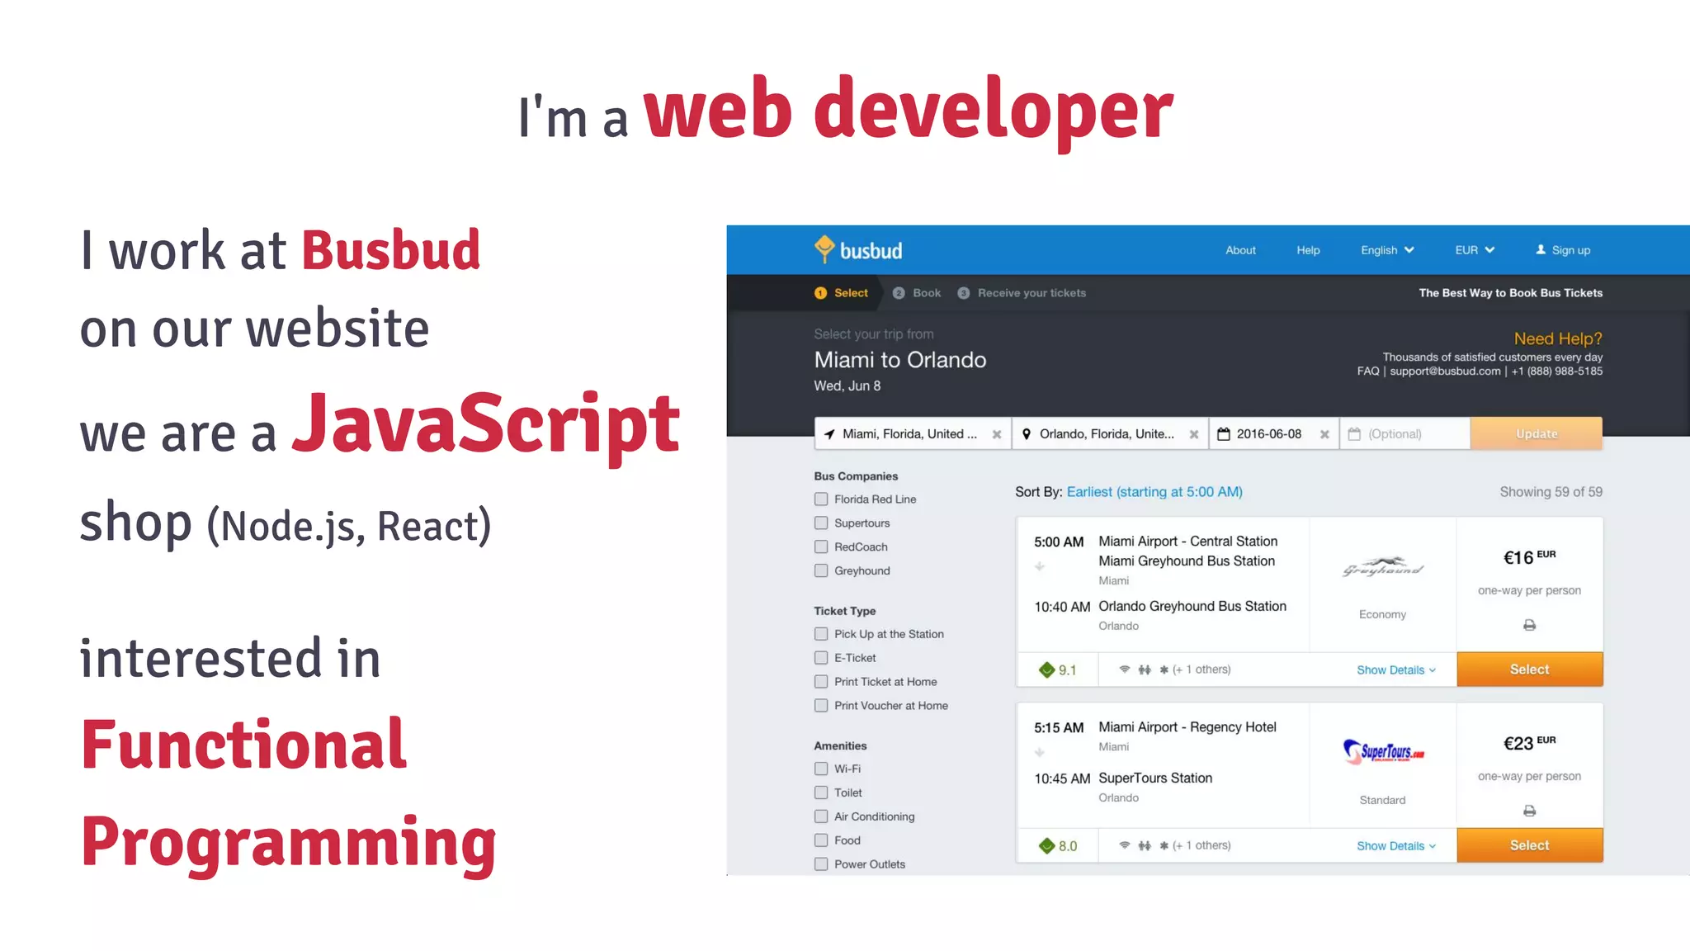
Task: Open the Help menu item
Action: point(1308,250)
